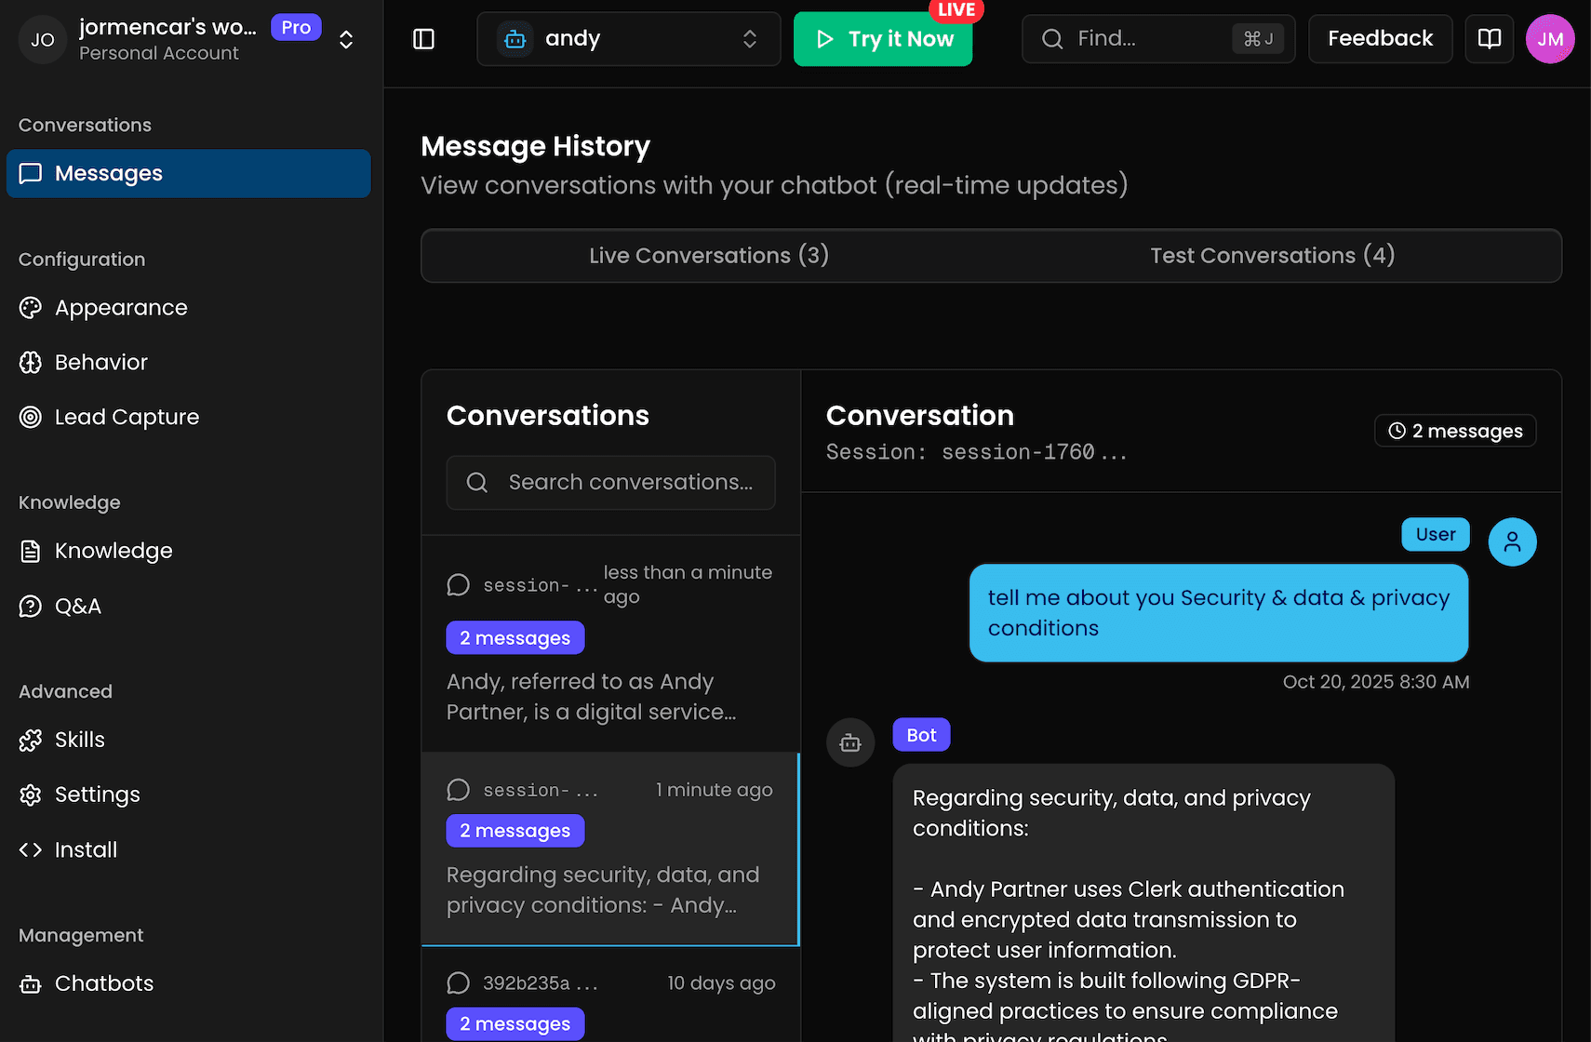Select the less than a minute ago session
The height and width of the screenshot is (1042, 1591).
(x=610, y=644)
